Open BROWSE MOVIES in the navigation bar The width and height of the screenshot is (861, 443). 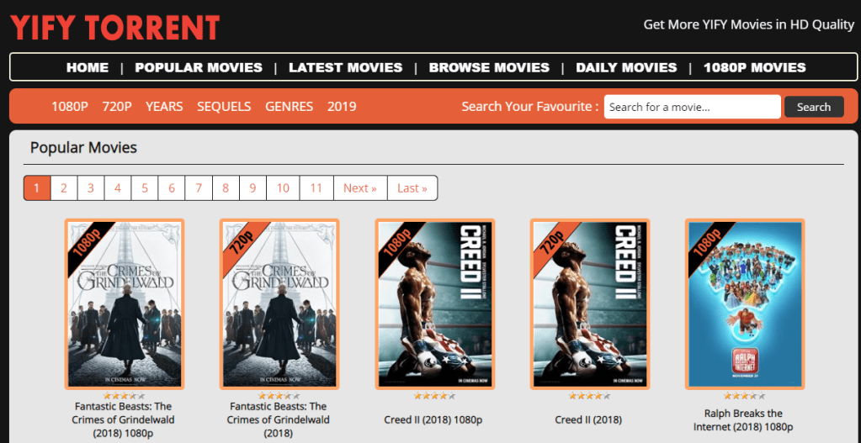489,67
